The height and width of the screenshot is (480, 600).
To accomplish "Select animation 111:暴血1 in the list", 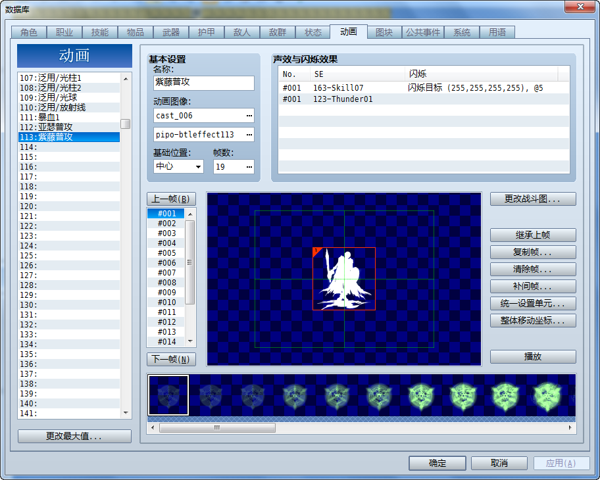I will [x=69, y=117].
